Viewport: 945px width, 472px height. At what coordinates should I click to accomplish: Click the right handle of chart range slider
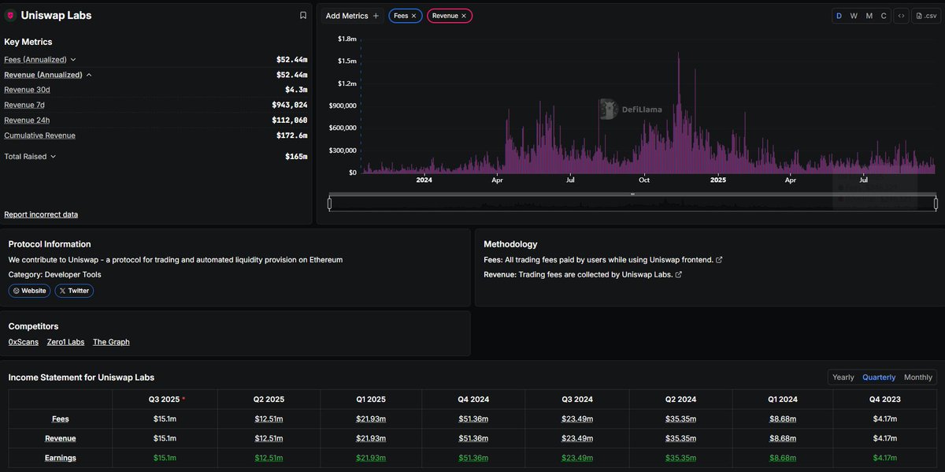pyautogui.click(x=936, y=204)
